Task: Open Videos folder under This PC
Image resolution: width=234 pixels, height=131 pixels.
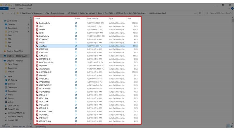Action: [x=11, y=102]
